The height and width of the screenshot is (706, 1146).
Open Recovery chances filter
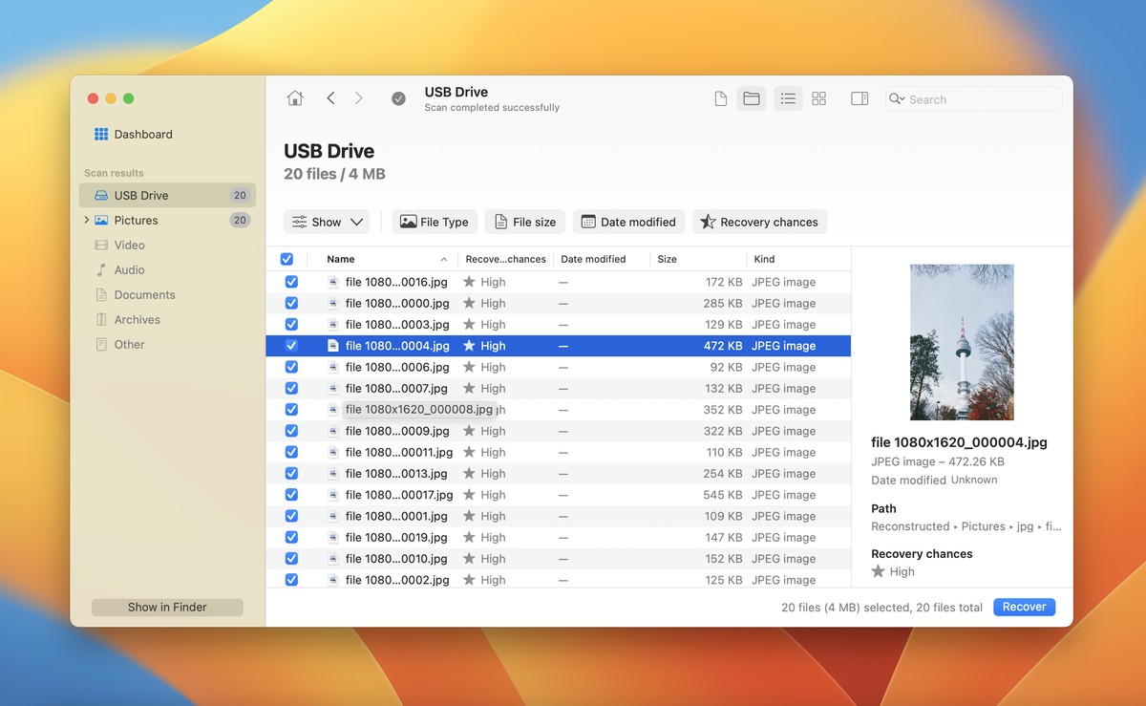click(759, 222)
